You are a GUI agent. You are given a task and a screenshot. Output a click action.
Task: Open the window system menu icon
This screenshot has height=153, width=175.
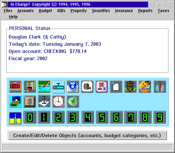[x=5, y=5]
